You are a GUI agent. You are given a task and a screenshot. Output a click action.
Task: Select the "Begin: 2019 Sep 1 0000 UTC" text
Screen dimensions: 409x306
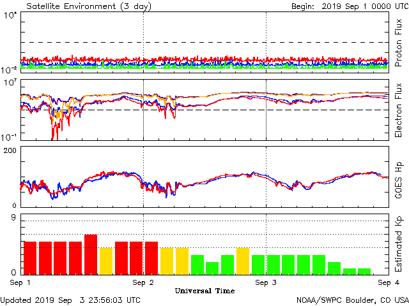(350, 6)
